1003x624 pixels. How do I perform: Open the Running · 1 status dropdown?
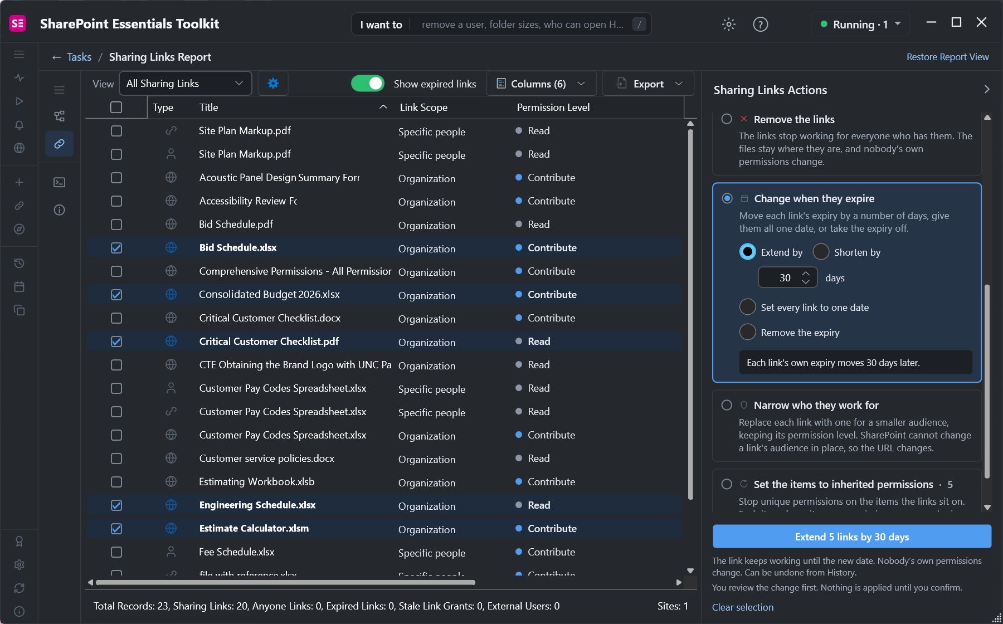(x=860, y=24)
